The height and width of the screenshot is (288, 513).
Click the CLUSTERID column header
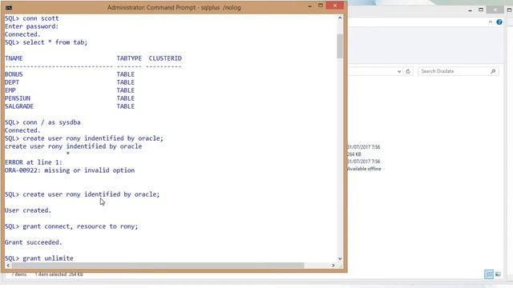click(x=165, y=58)
